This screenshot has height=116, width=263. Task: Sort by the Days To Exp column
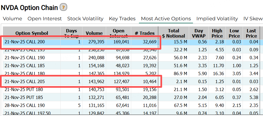71,33
